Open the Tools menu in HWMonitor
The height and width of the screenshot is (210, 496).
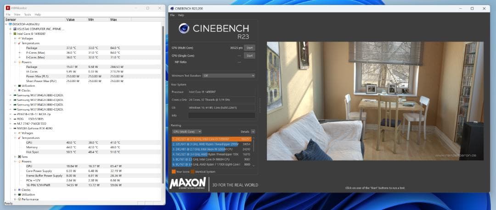tap(28, 15)
